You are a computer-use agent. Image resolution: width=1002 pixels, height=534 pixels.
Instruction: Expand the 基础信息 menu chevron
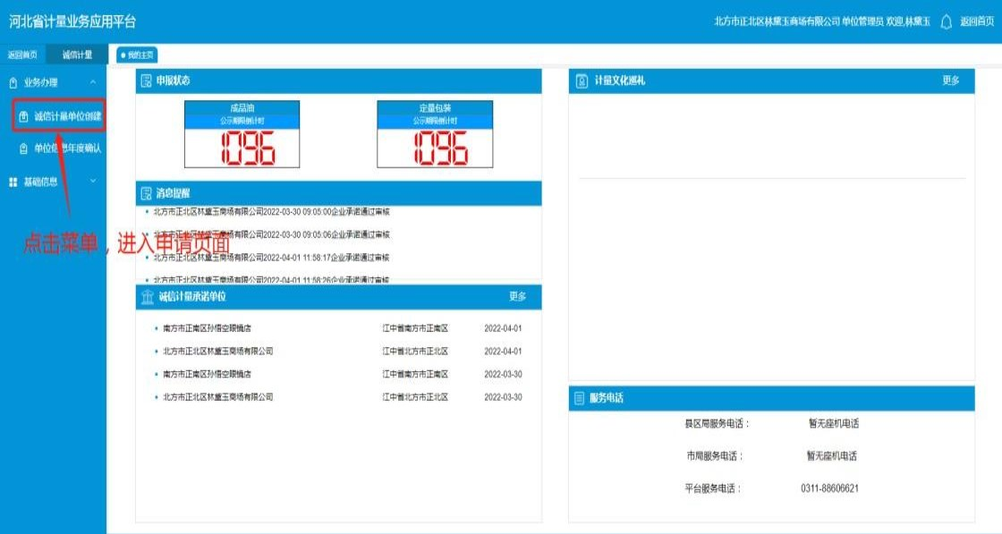[93, 182]
